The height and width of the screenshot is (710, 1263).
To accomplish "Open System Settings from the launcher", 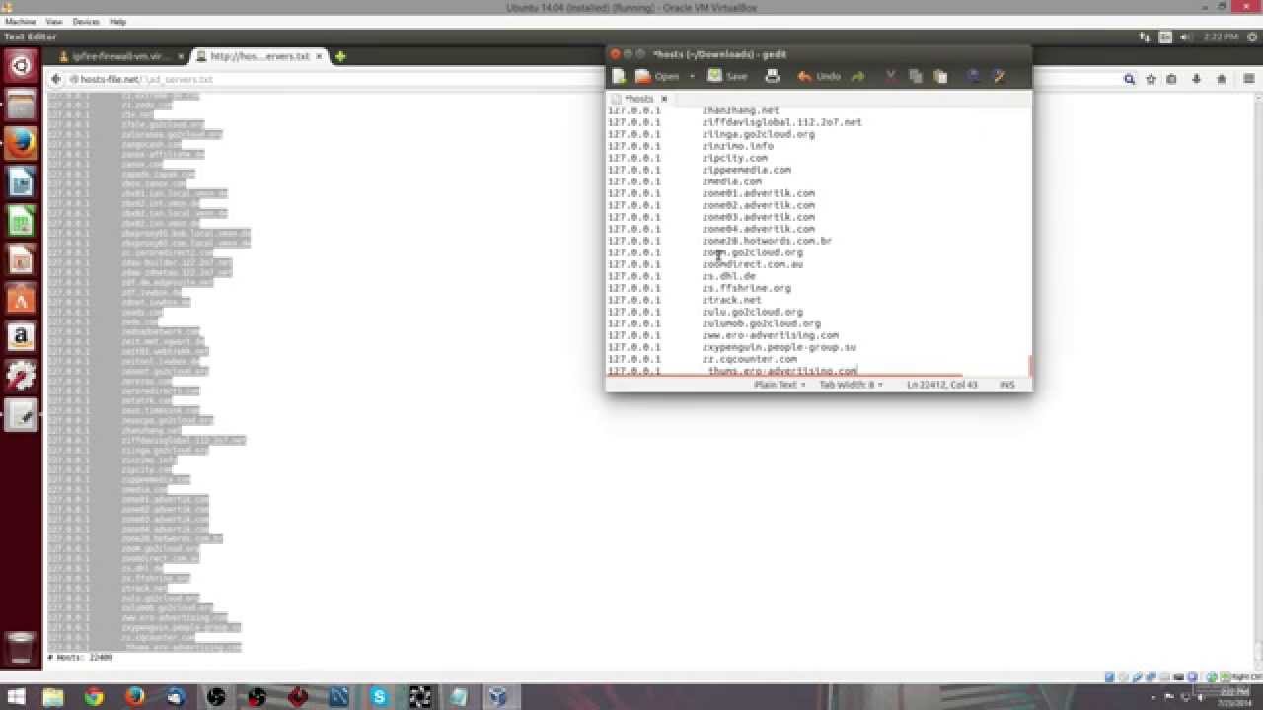I will (22, 376).
